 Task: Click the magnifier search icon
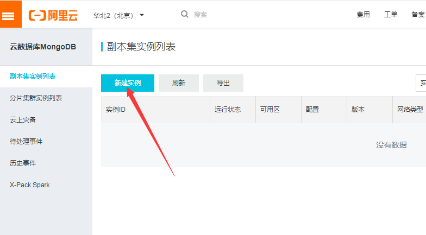click(185, 14)
